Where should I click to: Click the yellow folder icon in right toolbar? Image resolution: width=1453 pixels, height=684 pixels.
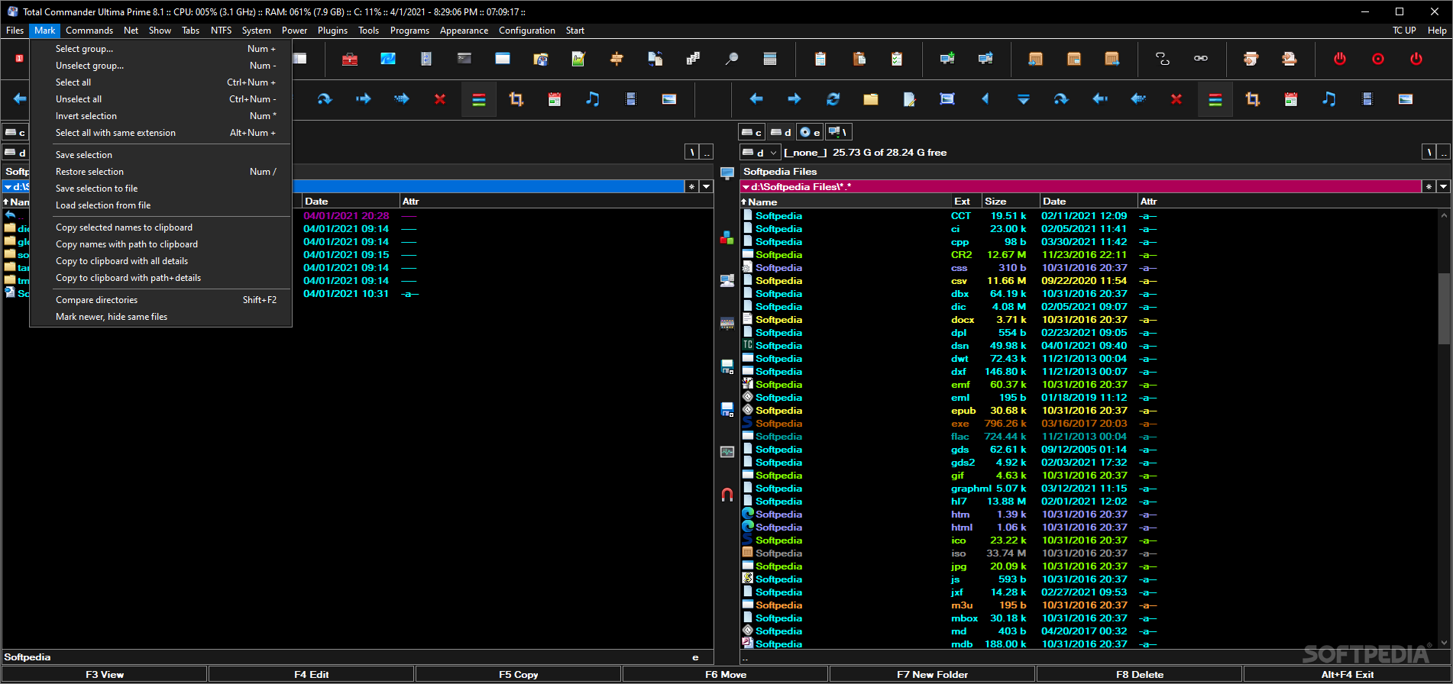pos(871,99)
